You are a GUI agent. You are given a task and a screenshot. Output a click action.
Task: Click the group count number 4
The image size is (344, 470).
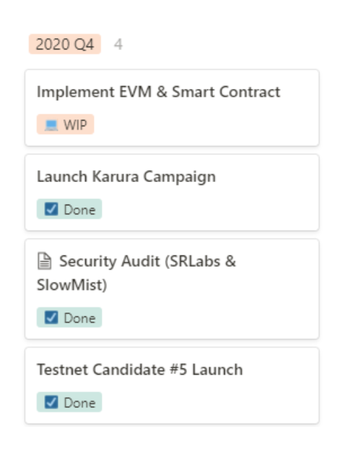tap(118, 44)
